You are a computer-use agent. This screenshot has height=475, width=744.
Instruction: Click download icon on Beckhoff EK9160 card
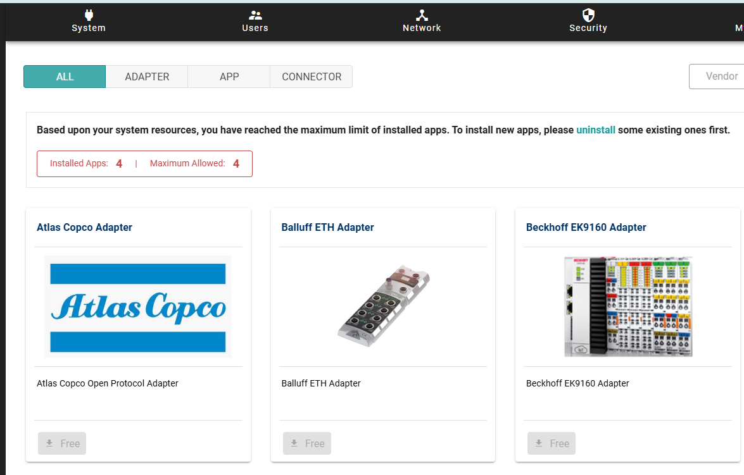(x=539, y=443)
